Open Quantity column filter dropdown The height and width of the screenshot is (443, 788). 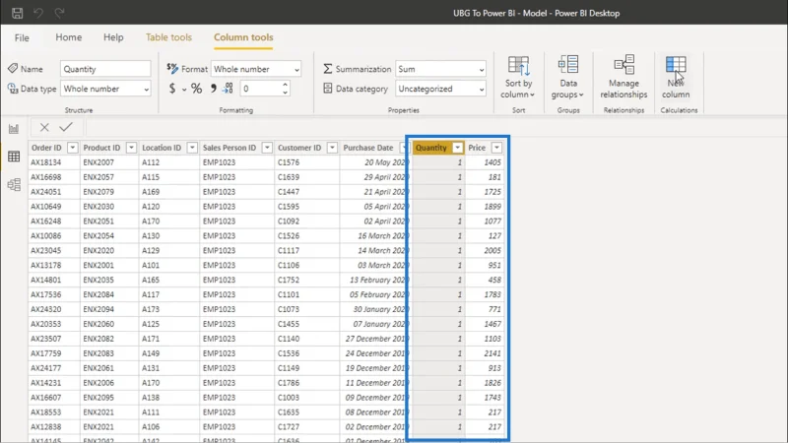click(x=457, y=147)
